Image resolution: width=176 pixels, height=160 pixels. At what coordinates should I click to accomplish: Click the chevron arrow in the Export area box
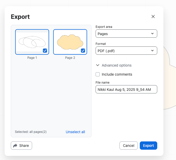[x=152, y=34]
